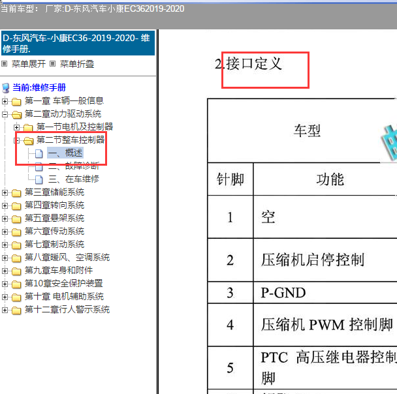Click the manual title header D-东风汽车-小康EC36
The width and height of the screenshot is (397, 394).
click(78, 43)
